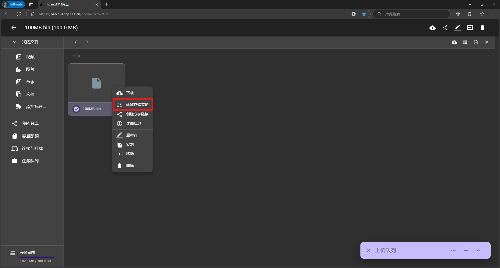Collapse the 上传队列 panel with chevron

click(x=478, y=250)
